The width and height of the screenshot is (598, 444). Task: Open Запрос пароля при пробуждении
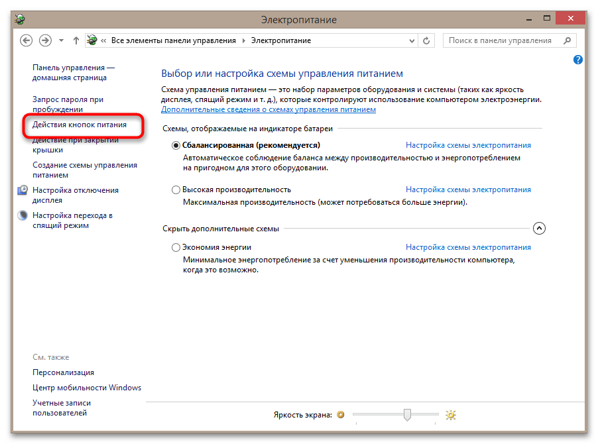click(x=68, y=104)
